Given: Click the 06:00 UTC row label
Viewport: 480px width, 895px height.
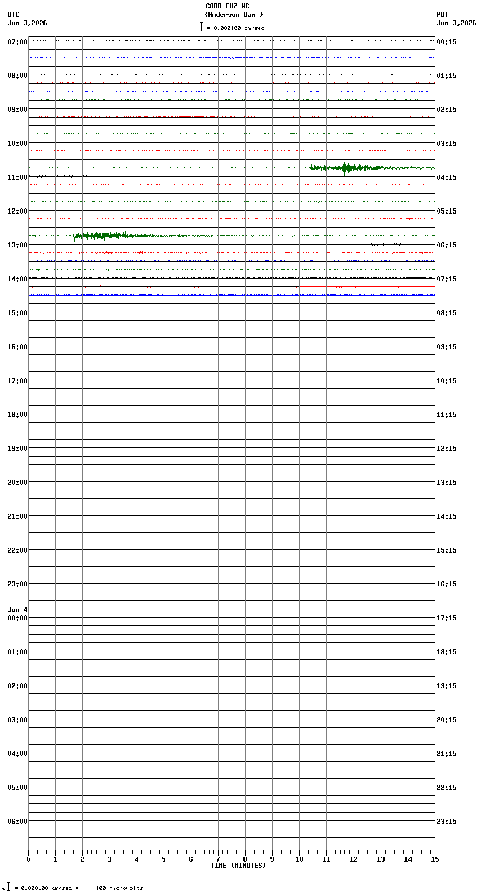Looking at the screenshot, I should tap(18, 822).
